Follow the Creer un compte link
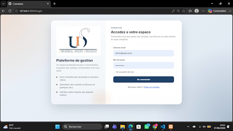233x131 pixels. [151, 87]
